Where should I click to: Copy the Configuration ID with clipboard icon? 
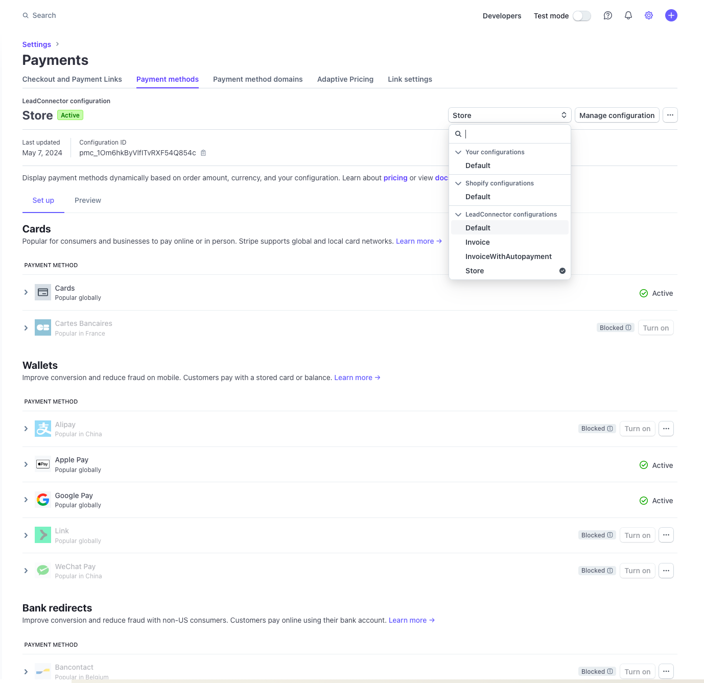coord(203,153)
